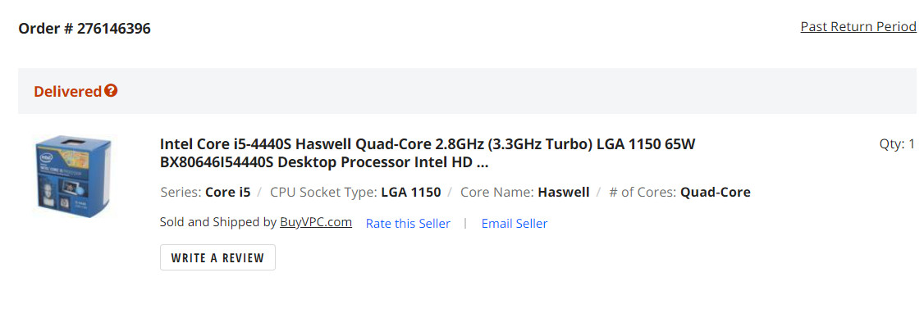
Task: Click the Core Name Haswell specification
Action: pyautogui.click(x=525, y=192)
